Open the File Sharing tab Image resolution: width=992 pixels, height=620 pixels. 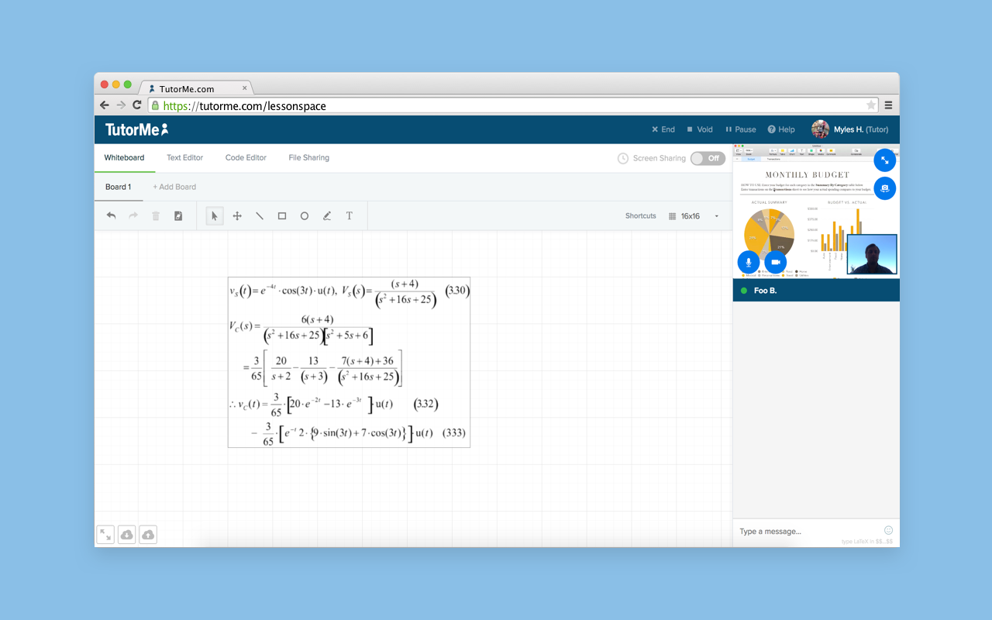coord(308,157)
